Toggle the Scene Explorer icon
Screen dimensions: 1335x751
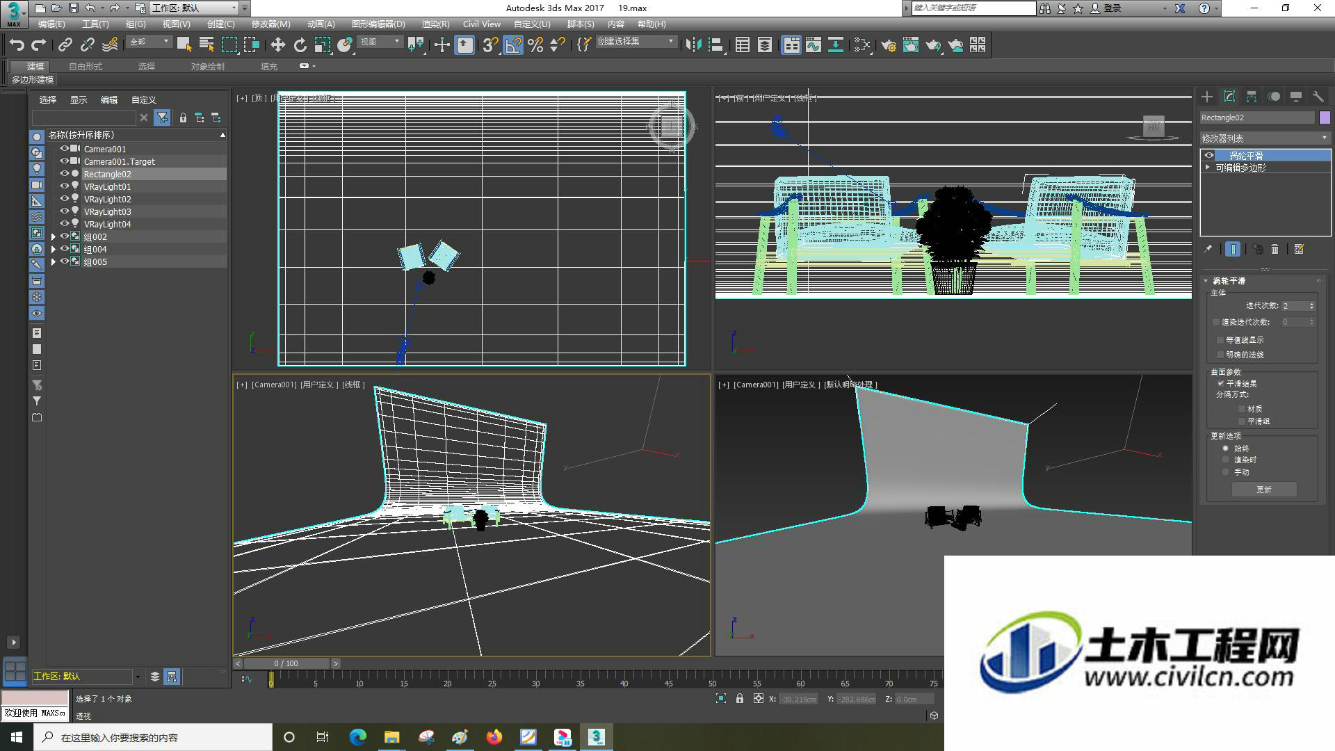(743, 45)
